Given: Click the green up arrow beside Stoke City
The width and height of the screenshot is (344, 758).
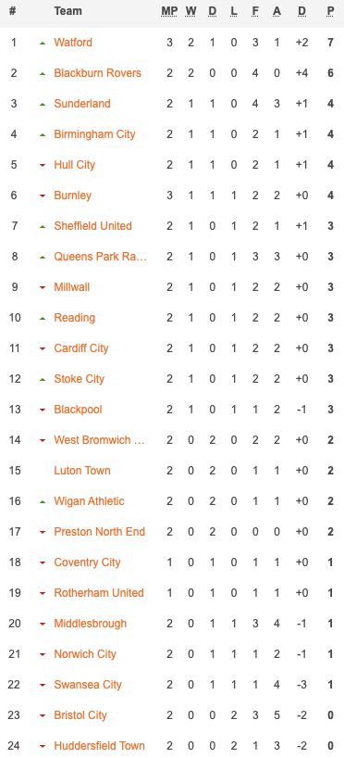Looking at the screenshot, I should tap(43, 380).
